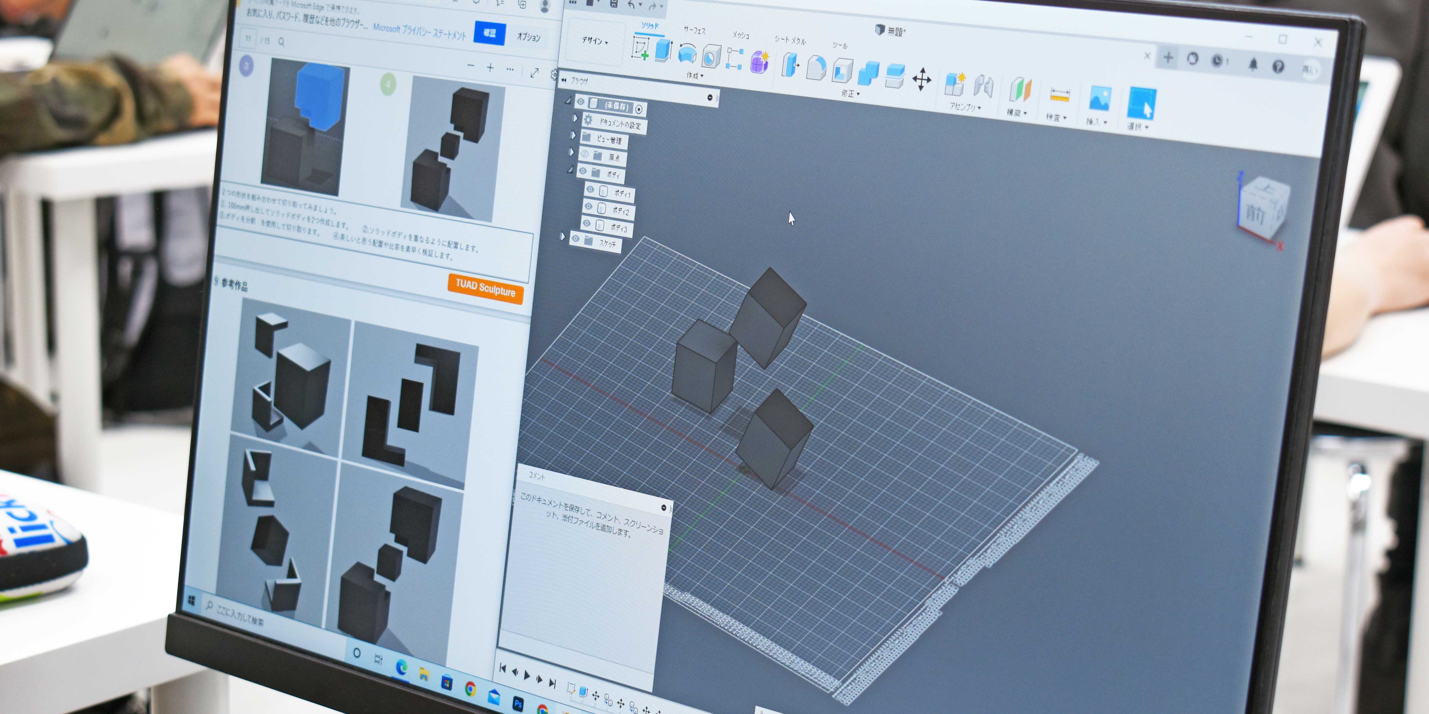This screenshot has height=714, width=1429.
Task: Select the Rectangular Pattern tool
Action: coord(734,59)
